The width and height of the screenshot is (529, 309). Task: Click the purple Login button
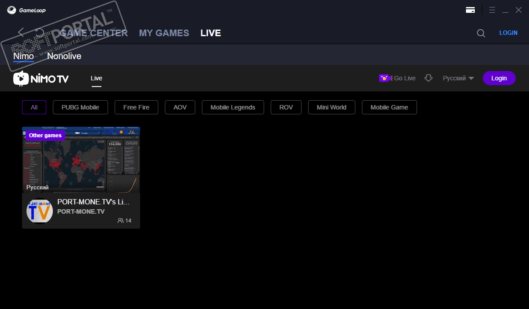click(499, 78)
